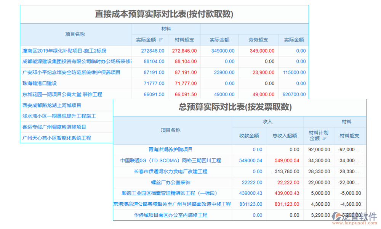Click the 总收入超额 column header
Viewport: 381px width, 229px height.
(x=285, y=136)
